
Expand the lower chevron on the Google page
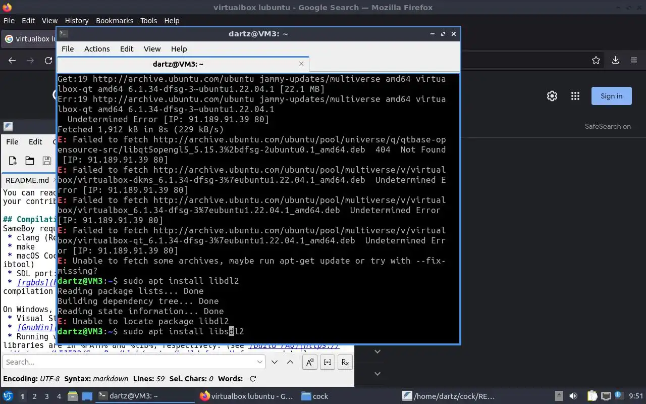point(377,374)
